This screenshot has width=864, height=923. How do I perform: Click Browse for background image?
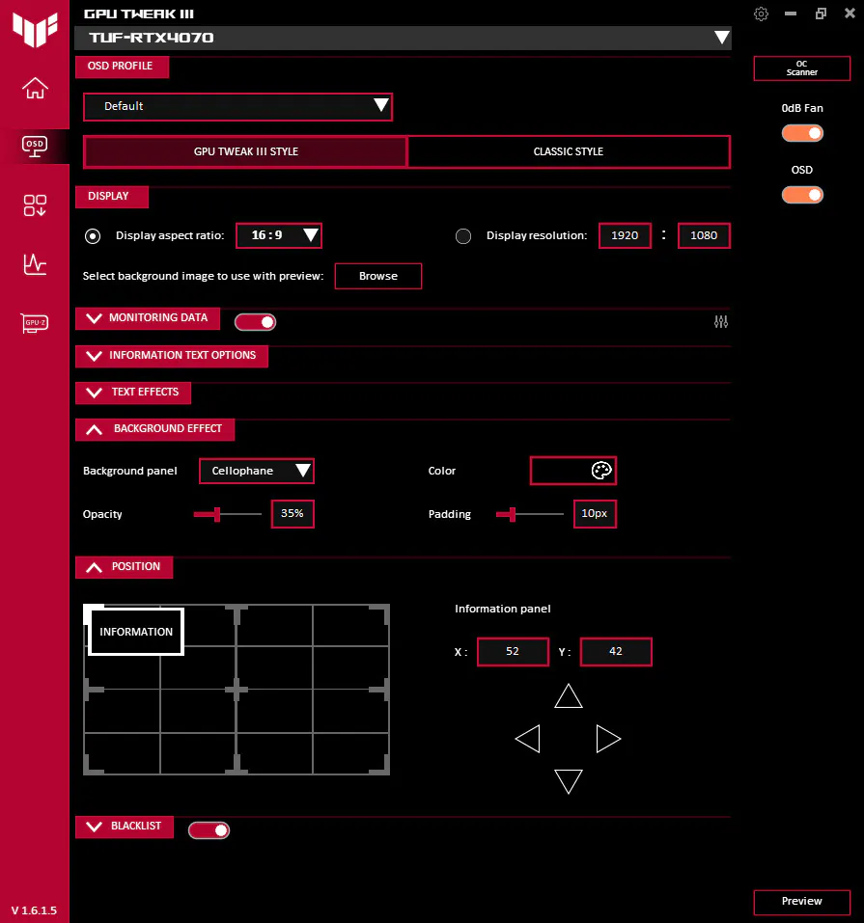[x=378, y=276]
